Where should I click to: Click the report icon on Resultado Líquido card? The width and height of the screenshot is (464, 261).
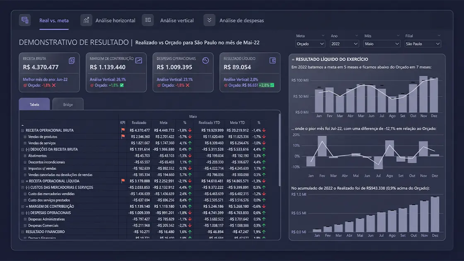[x=273, y=60]
